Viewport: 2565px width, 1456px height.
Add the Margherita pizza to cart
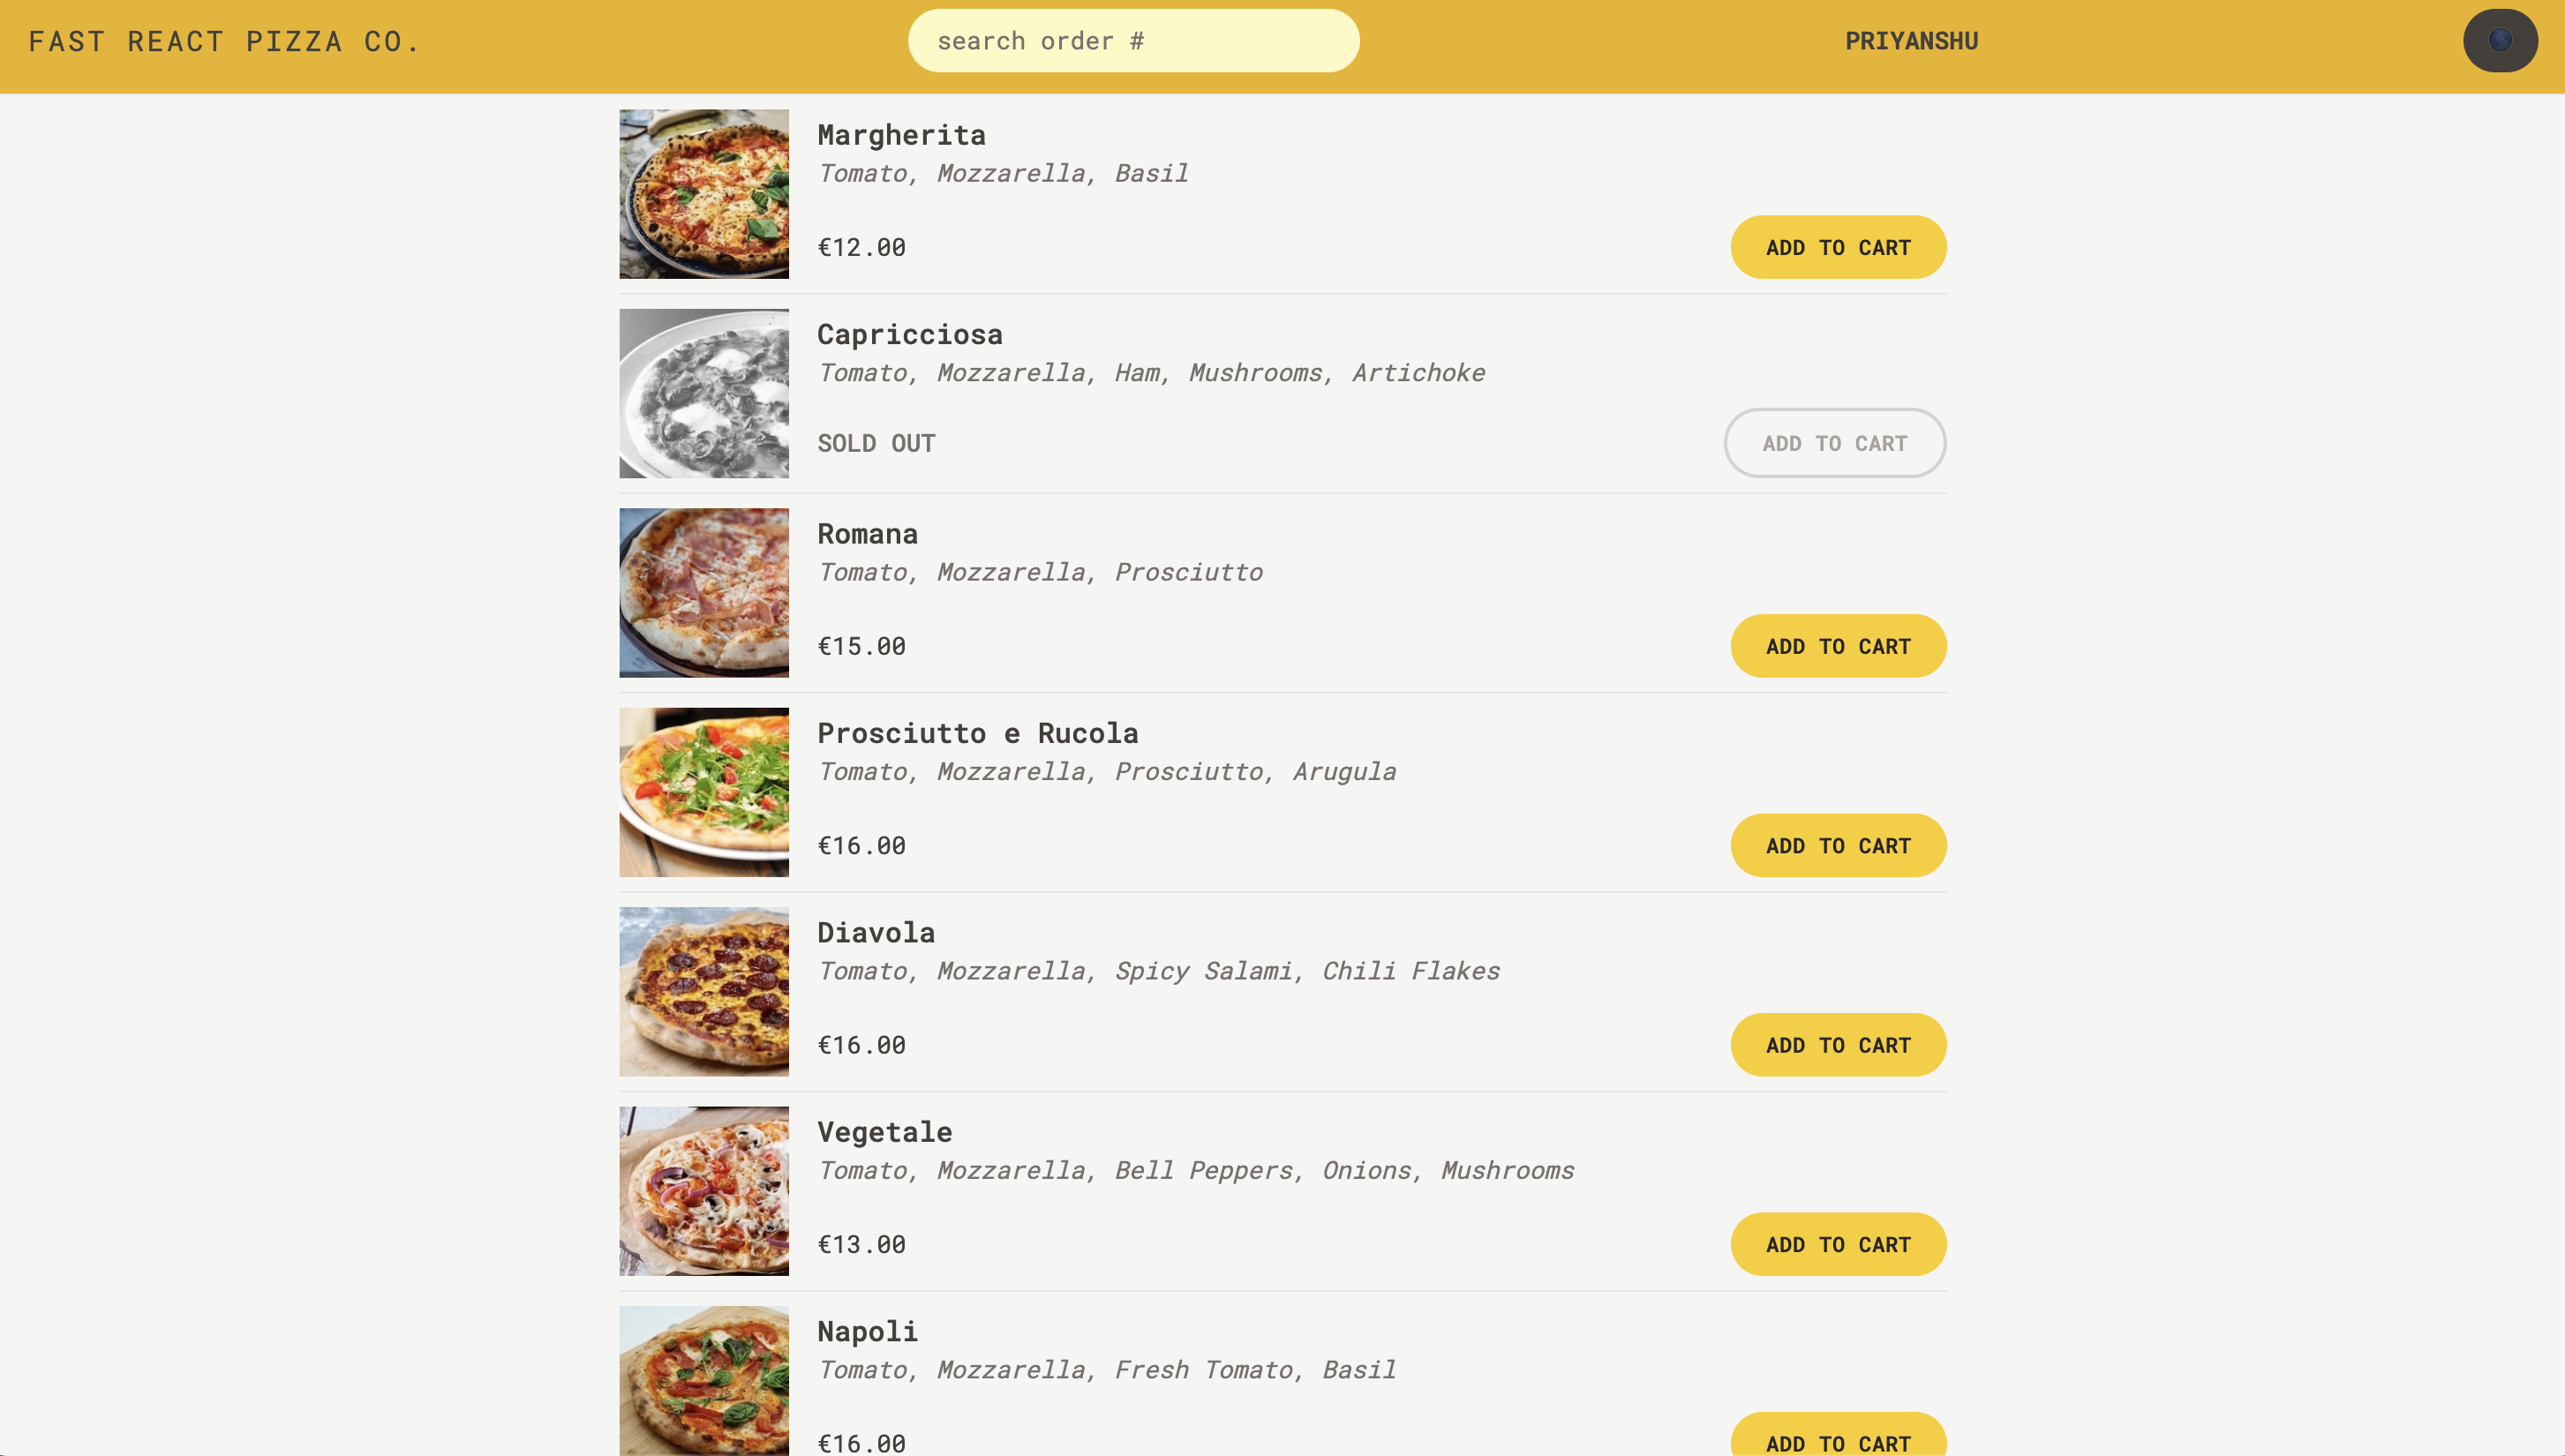click(x=1838, y=247)
